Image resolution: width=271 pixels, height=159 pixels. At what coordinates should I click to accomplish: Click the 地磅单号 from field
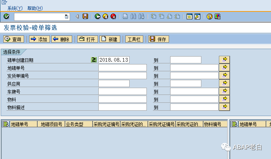pyautogui.click(x=122, y=68)
